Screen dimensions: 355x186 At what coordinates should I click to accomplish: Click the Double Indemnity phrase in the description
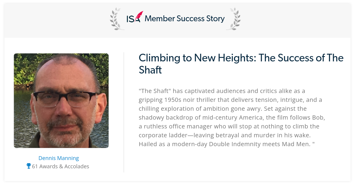click(240, 144)
